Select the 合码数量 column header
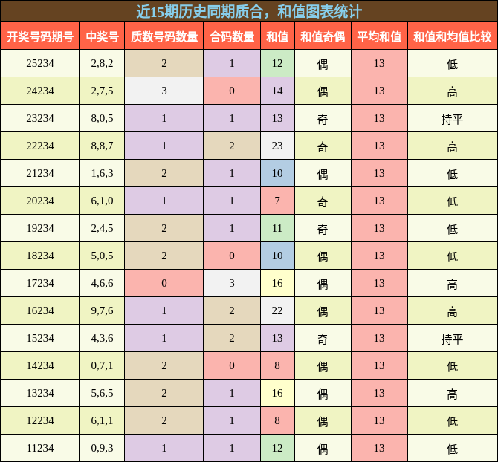This screenshot has height=462, width=498. point(232,36)
